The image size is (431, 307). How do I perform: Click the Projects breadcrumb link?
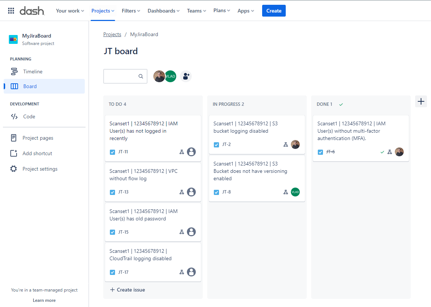tap(112, 34)
